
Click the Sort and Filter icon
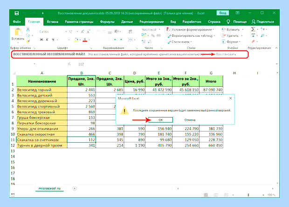[262, 29]
